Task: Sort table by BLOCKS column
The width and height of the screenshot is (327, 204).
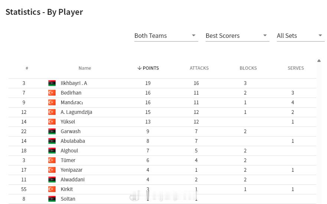Action: coord(248,68)
